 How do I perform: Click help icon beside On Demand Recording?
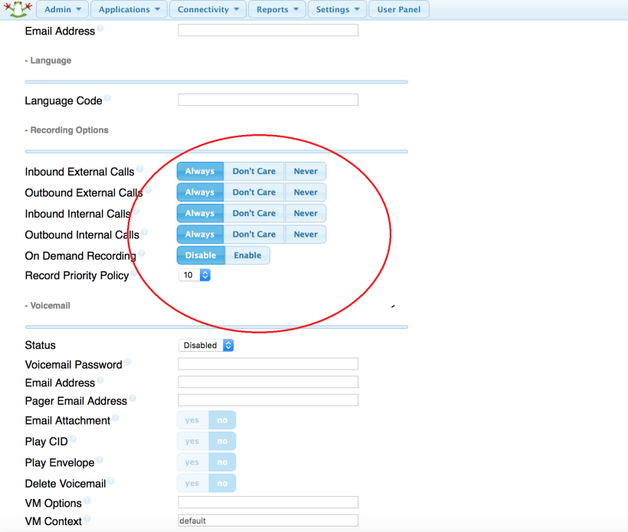pyautogui.click(x=141, y=253)
